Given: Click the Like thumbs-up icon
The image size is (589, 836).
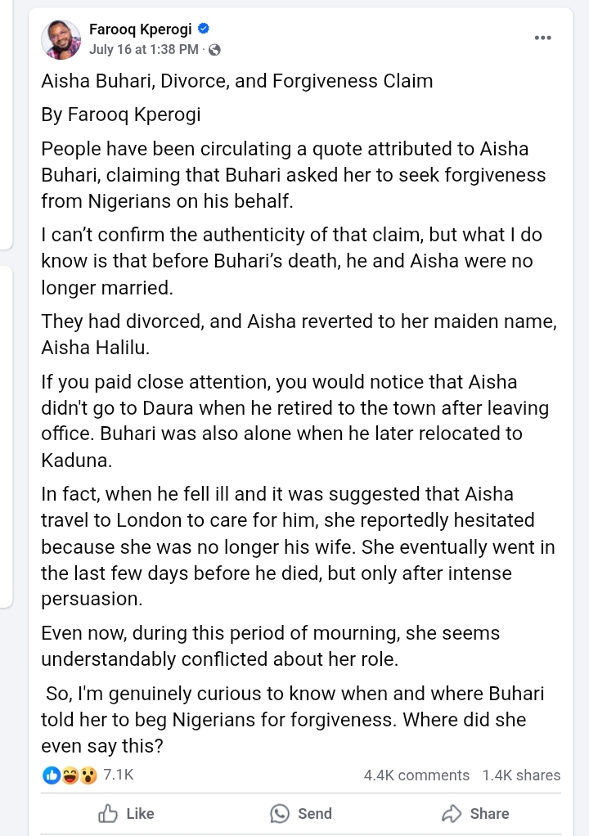Looking at the screenshot, I should pyautogui.click(x=108, y=814).
